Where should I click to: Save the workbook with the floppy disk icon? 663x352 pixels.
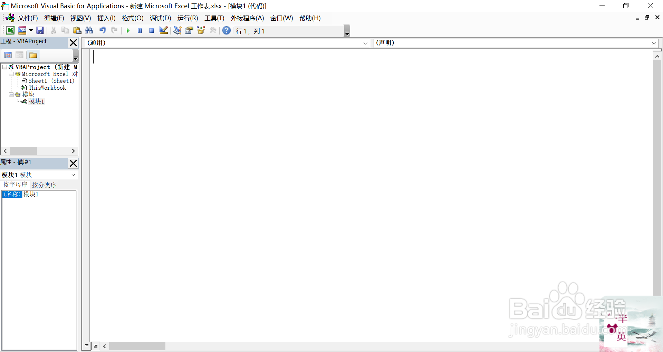[40, 31]
